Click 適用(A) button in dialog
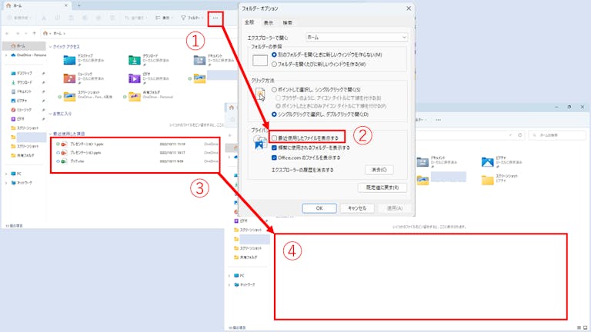591x332 pixels. click(x=395, y=208)
